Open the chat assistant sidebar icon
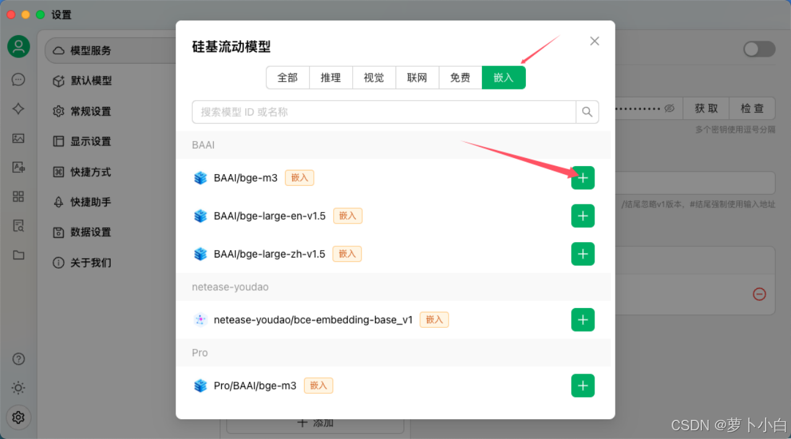791x439 pixels. coord(19,79)
